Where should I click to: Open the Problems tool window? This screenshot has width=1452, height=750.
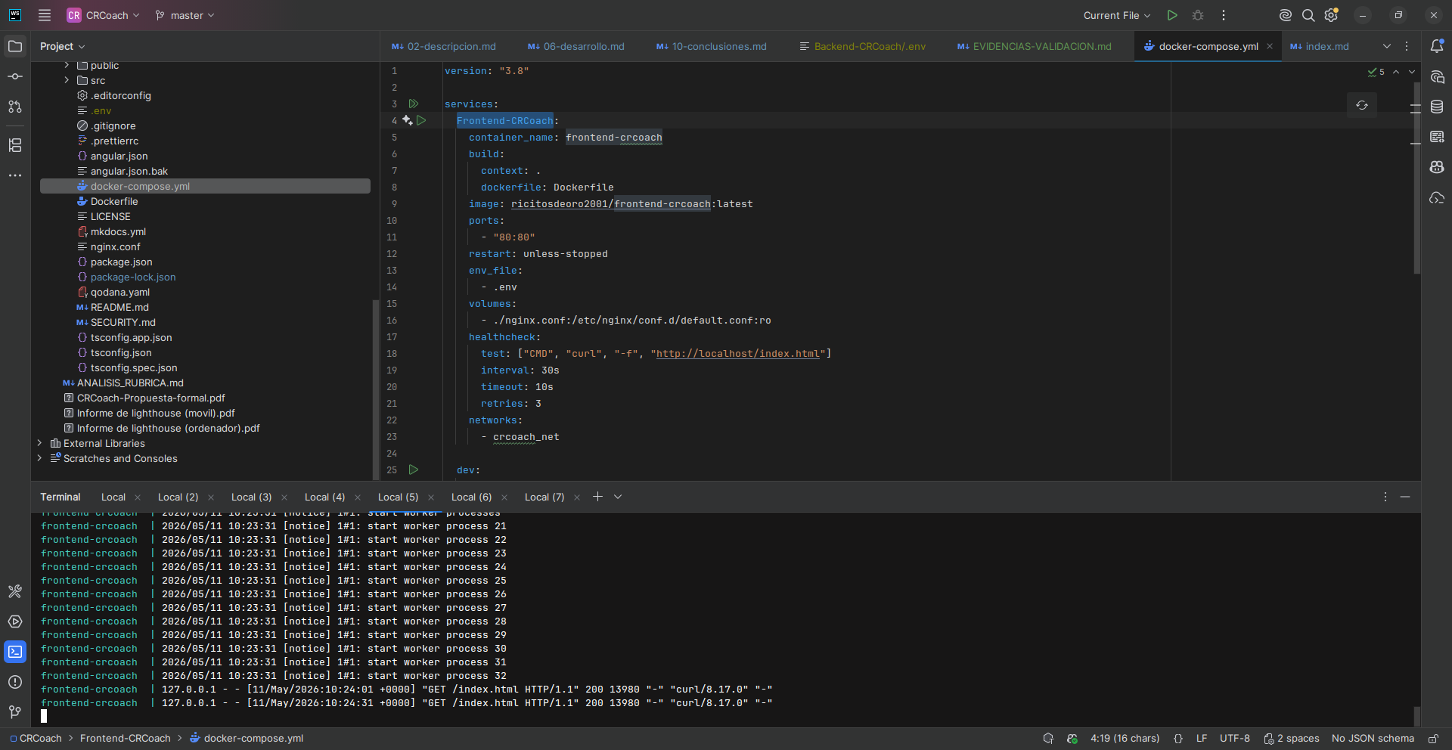15,682
